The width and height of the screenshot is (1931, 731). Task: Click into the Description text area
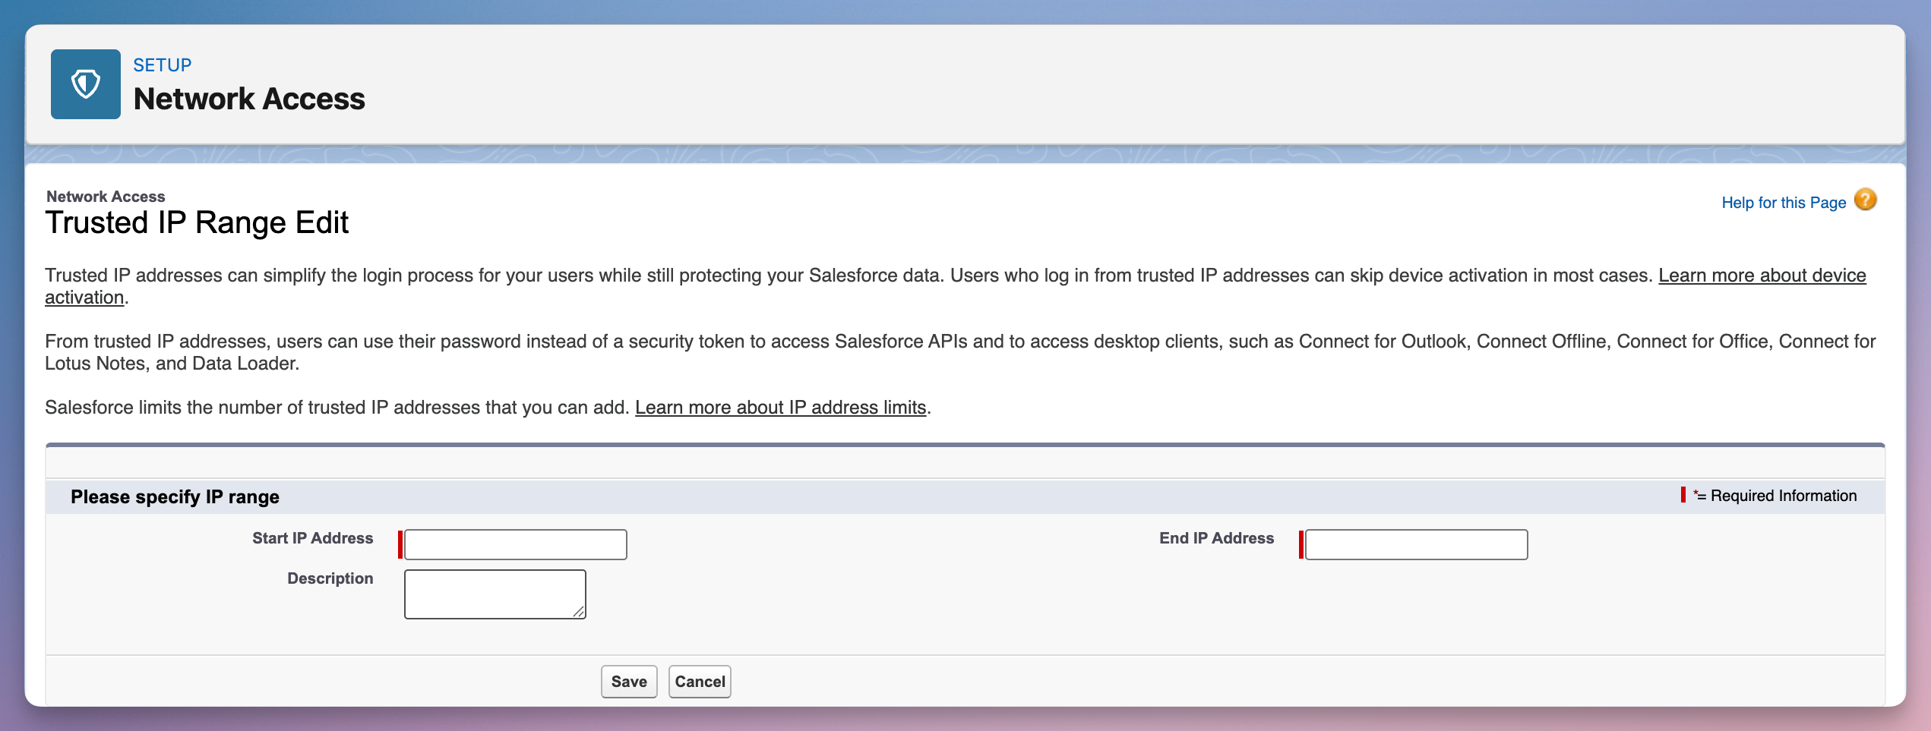point(495,594)
